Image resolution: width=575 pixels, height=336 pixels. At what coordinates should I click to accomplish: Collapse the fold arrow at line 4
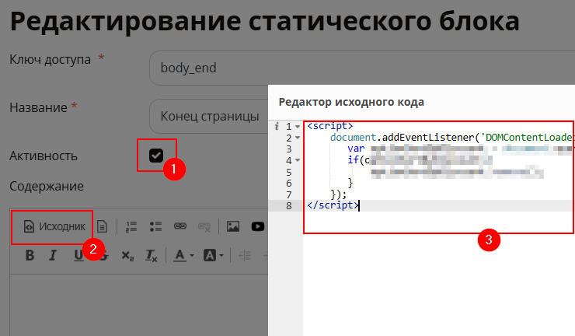click(298, 160)
